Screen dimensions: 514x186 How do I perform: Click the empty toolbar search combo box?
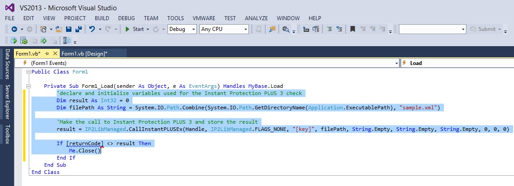pyautogui.click(x=432, y=29)
